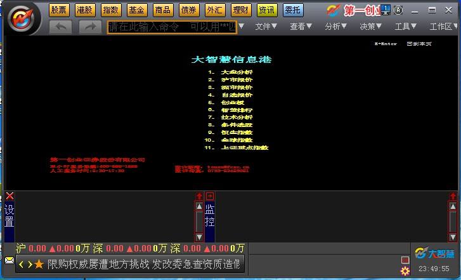This screenshot has height=280, width=461.
Task: Click the round red-arrow application logo
Action: (x=22, y=19)
